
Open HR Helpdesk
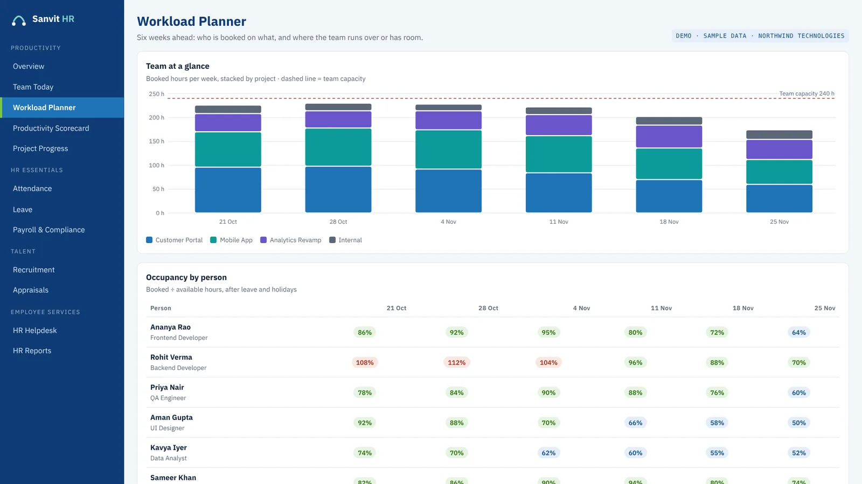coord(62,330)
